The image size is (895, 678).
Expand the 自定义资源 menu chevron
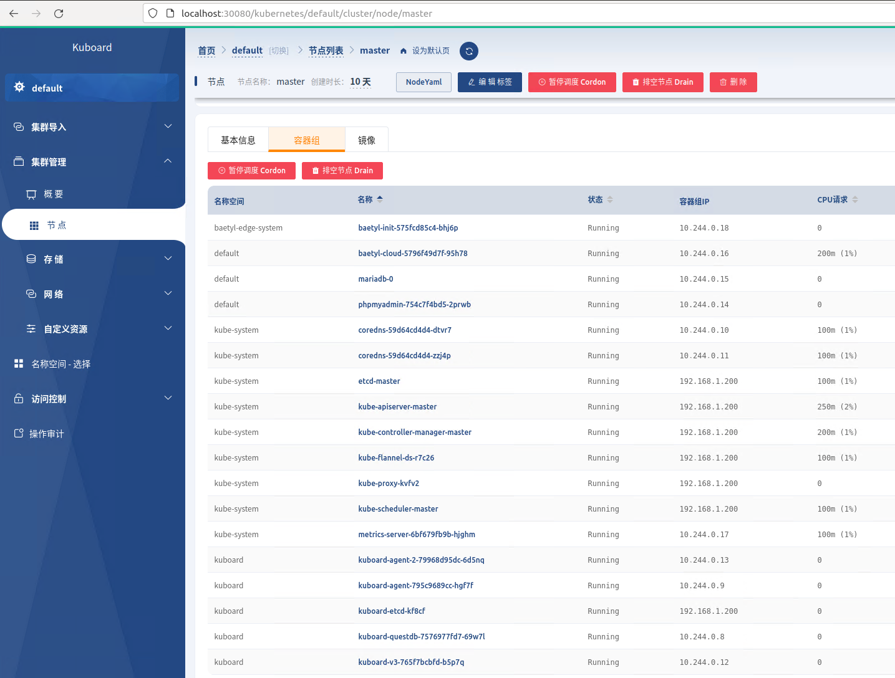tap(168, 328)
